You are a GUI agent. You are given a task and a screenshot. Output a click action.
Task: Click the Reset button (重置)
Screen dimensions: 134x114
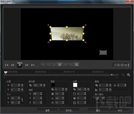coord(47,110)
